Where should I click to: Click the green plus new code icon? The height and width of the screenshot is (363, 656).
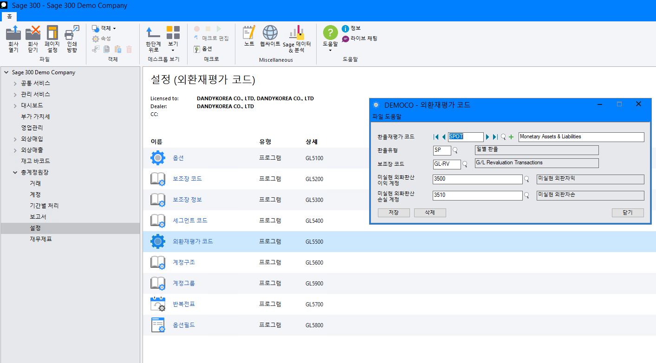tap(511, 137)
